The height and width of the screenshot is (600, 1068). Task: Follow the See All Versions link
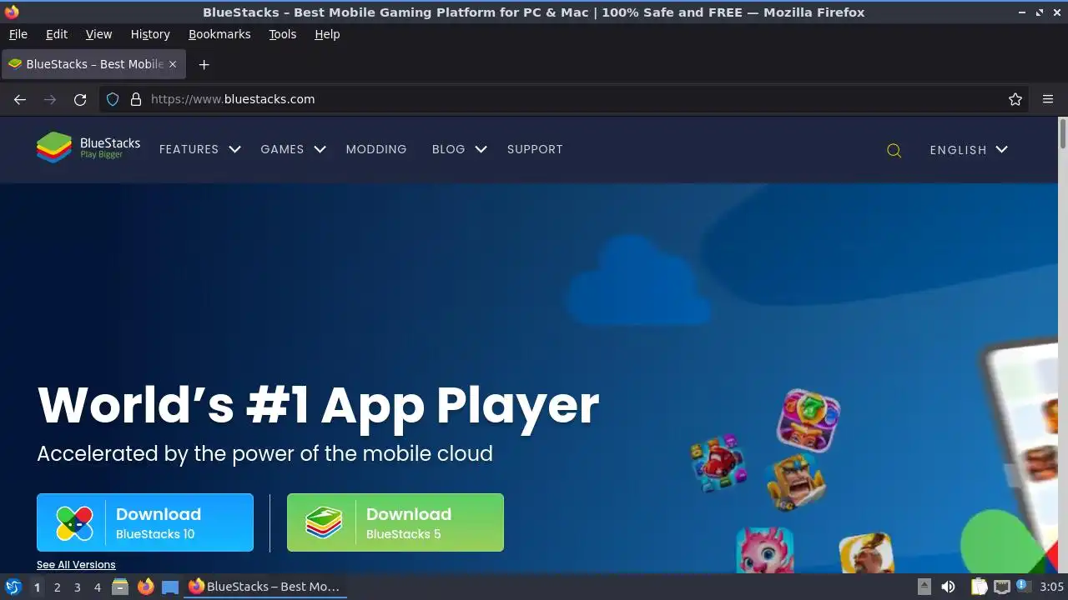pyautogui.click(x=76, y=565)
